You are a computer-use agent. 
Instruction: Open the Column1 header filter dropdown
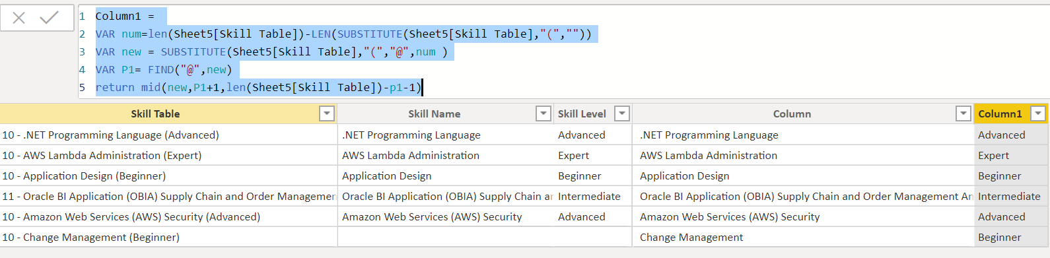click(x=1039, y=113)
